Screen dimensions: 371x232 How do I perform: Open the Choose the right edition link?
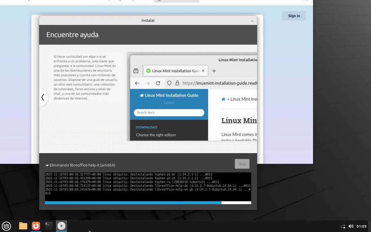(156, 135)
